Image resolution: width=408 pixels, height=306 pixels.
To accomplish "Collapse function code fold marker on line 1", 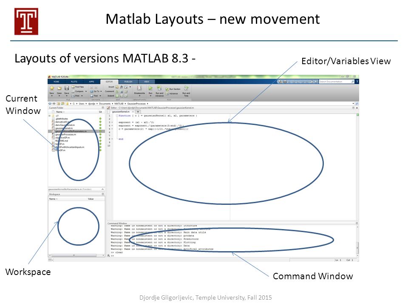I will (117, 116).
